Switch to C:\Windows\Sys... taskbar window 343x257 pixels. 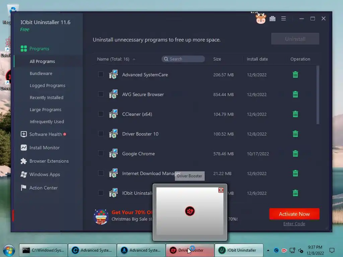(x=43, y=250)
